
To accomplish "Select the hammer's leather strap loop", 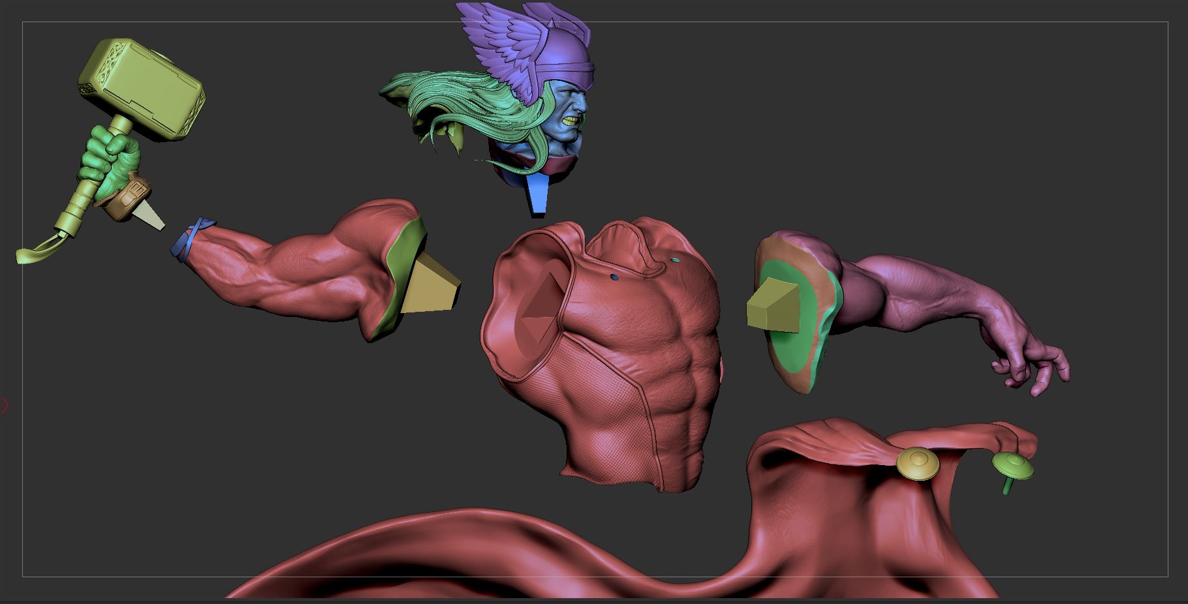I will coord(42,249).
